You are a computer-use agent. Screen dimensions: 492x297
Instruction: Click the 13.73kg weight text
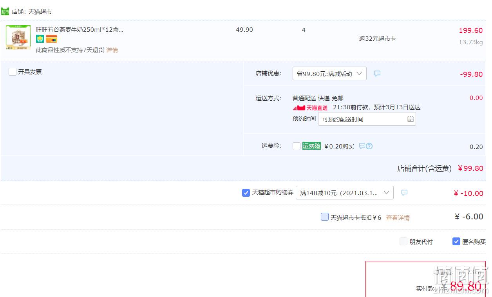point(471,42)
